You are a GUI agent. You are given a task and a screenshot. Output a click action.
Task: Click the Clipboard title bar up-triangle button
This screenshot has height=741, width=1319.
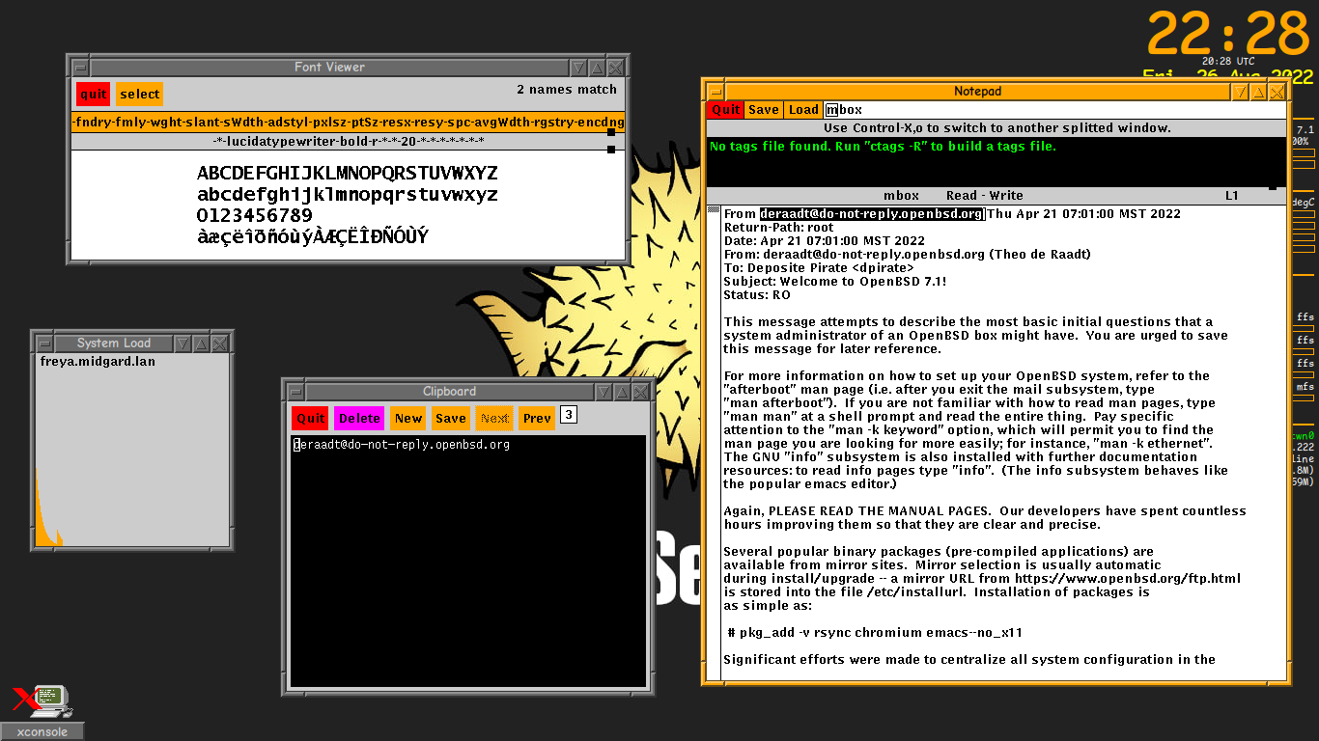[x=622, y=392]
